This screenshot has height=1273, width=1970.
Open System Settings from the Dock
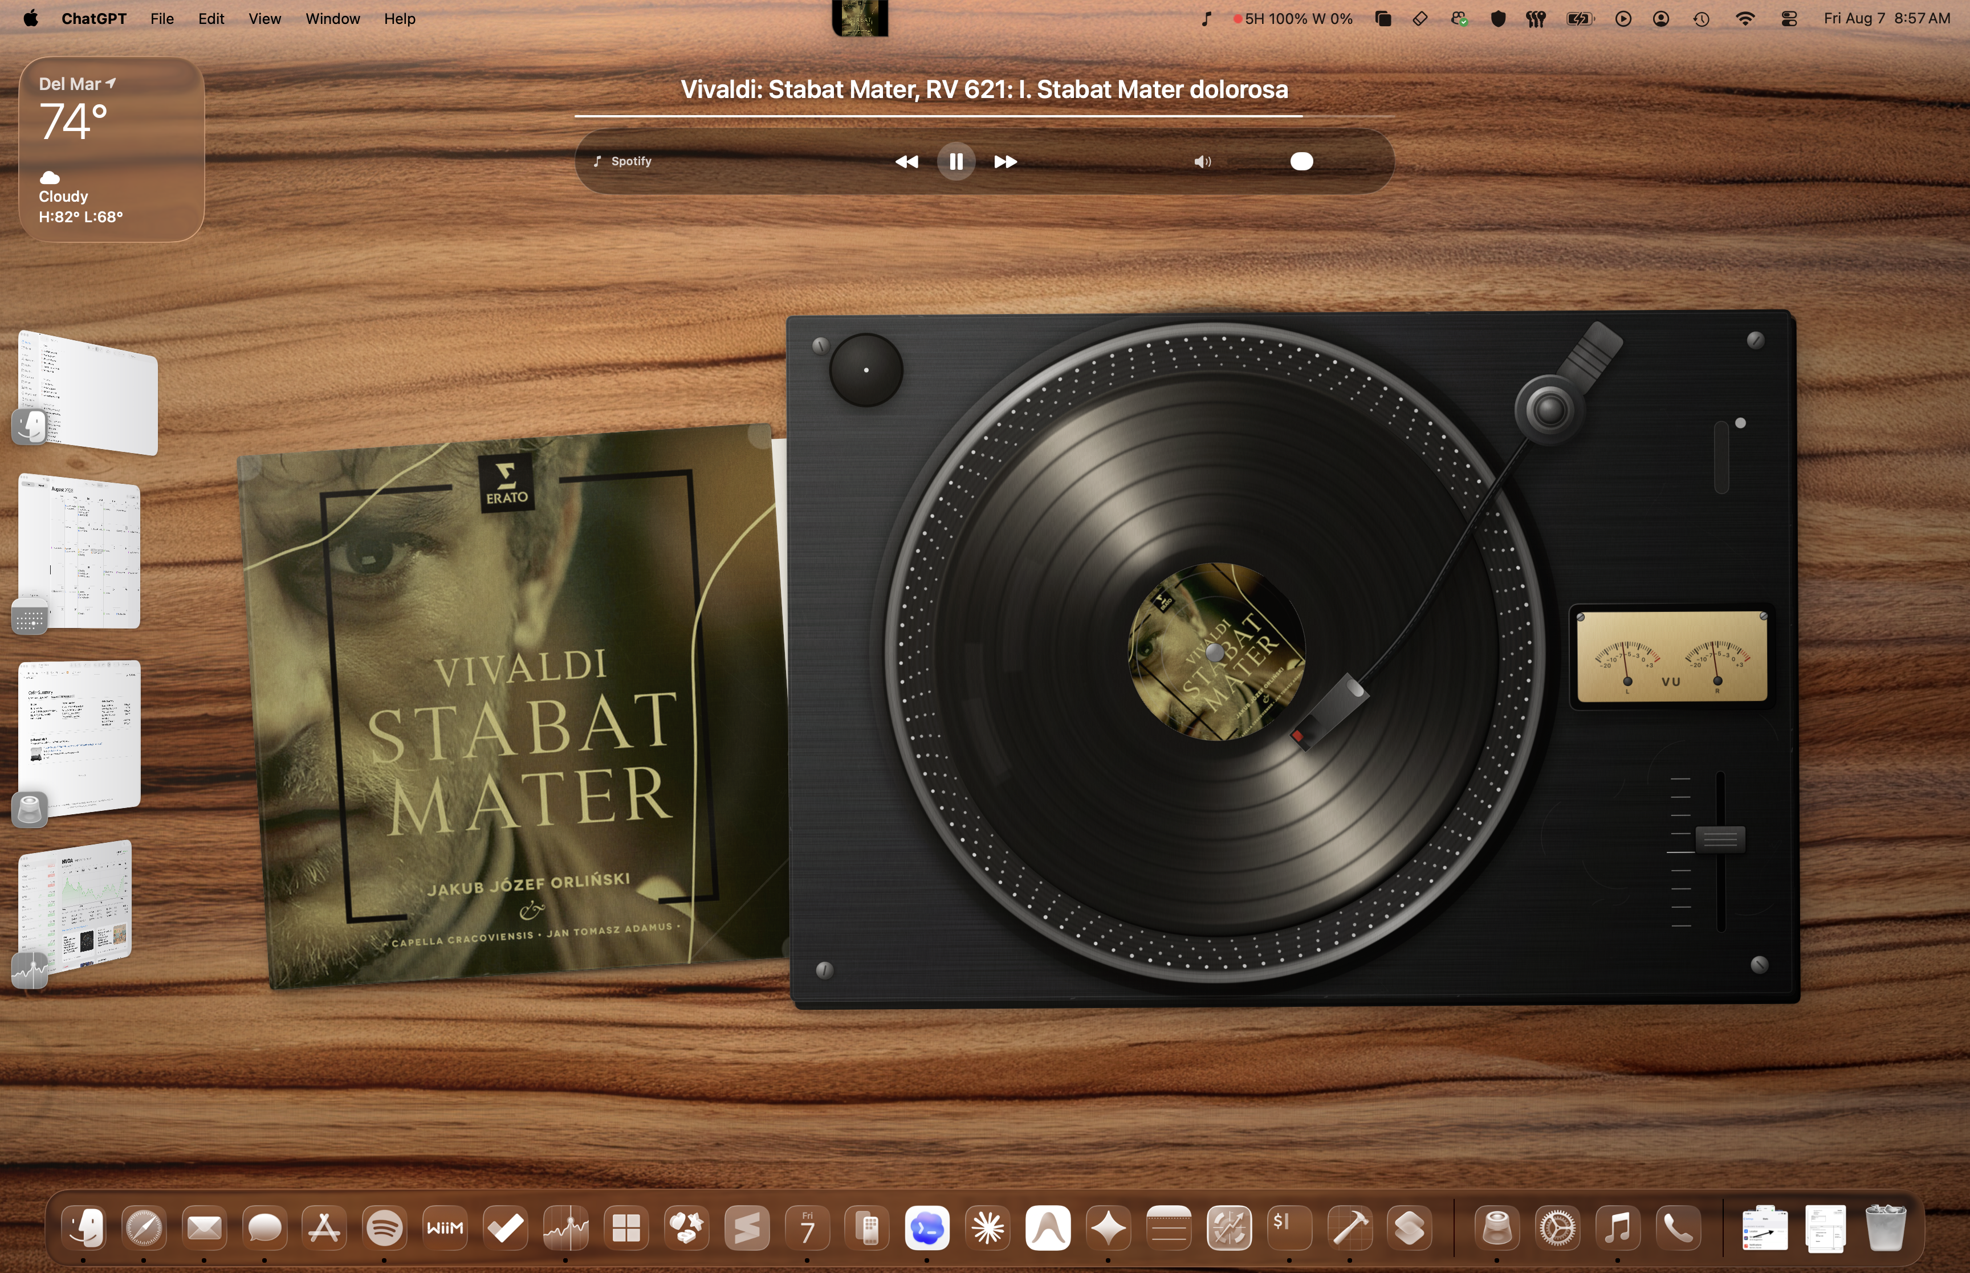click(1557, 1227)
